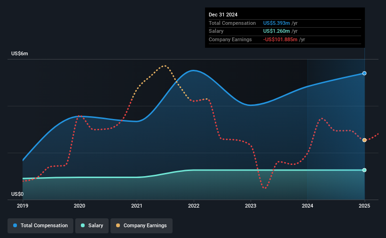Click the teal Salary data point at 2025
The height and width of the screenshot is (238, 386).
click(x=364, y=170)
